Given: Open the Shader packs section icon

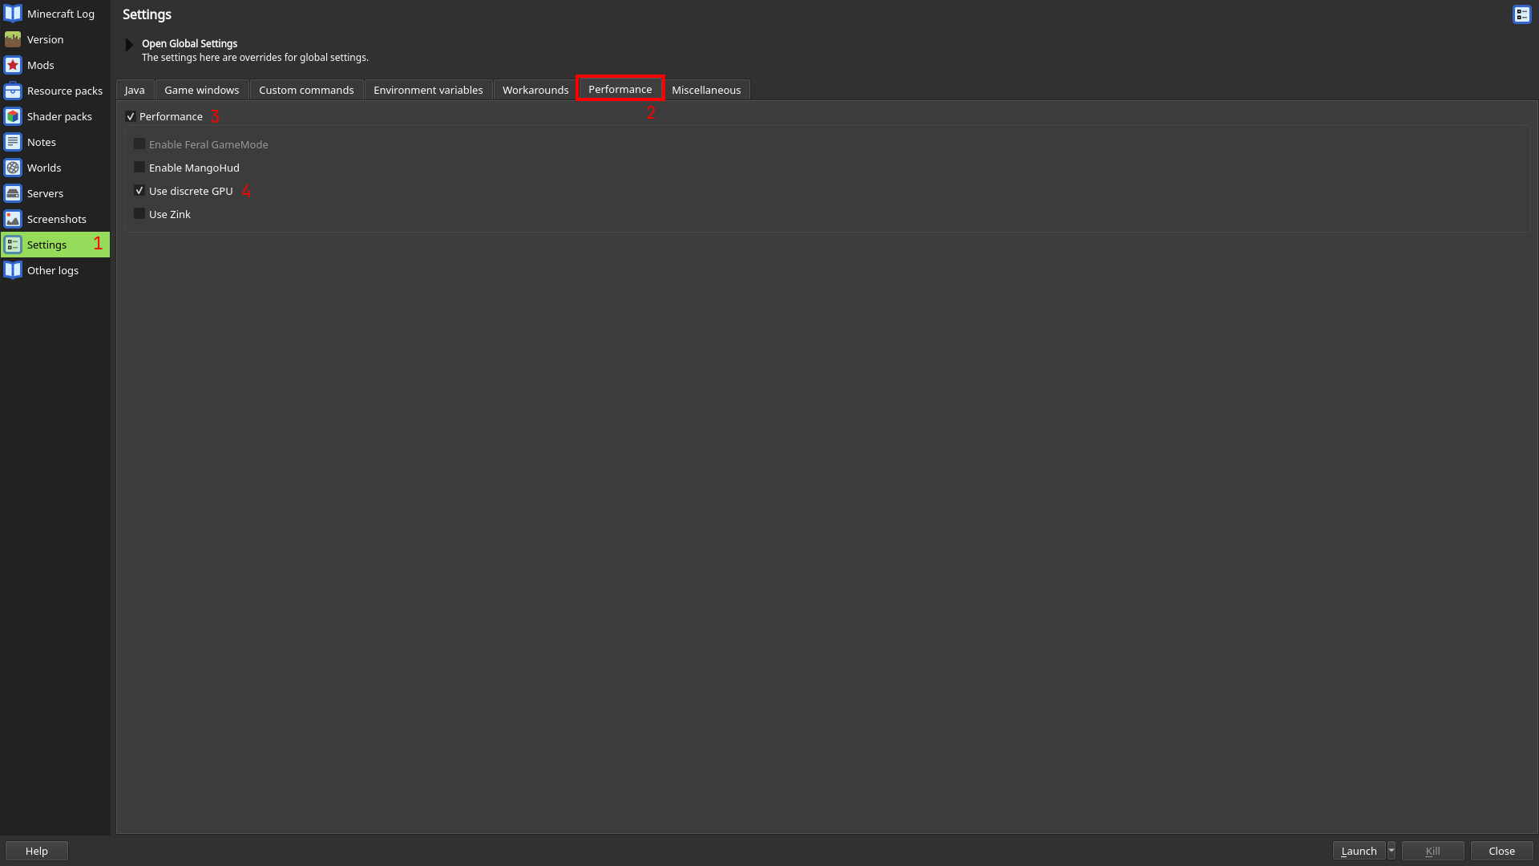Looking at the screenshot, I should pos(13,115).
